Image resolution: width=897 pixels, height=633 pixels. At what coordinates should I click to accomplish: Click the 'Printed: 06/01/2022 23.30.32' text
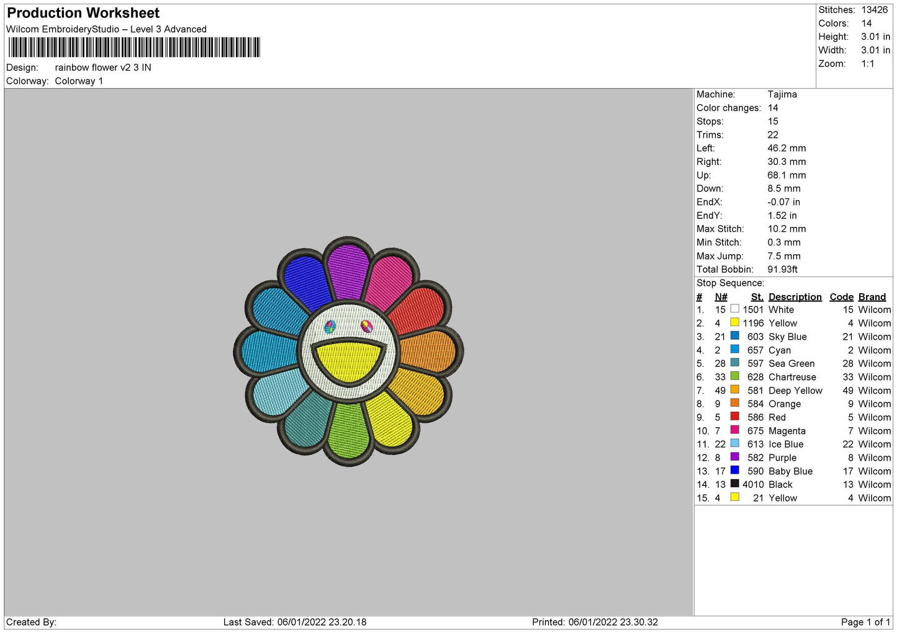595,622
